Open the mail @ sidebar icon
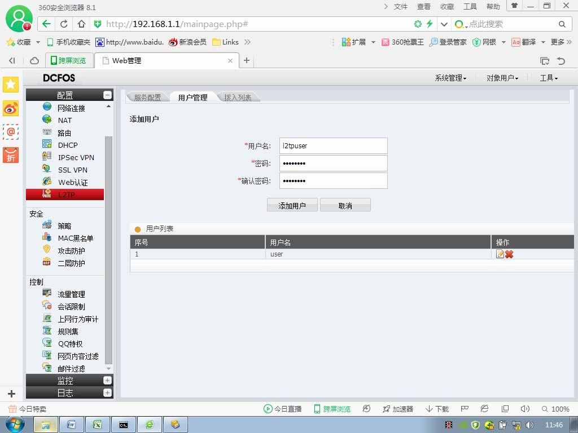Viewport: 578px width, 433px height. click(x=11, y=132)
